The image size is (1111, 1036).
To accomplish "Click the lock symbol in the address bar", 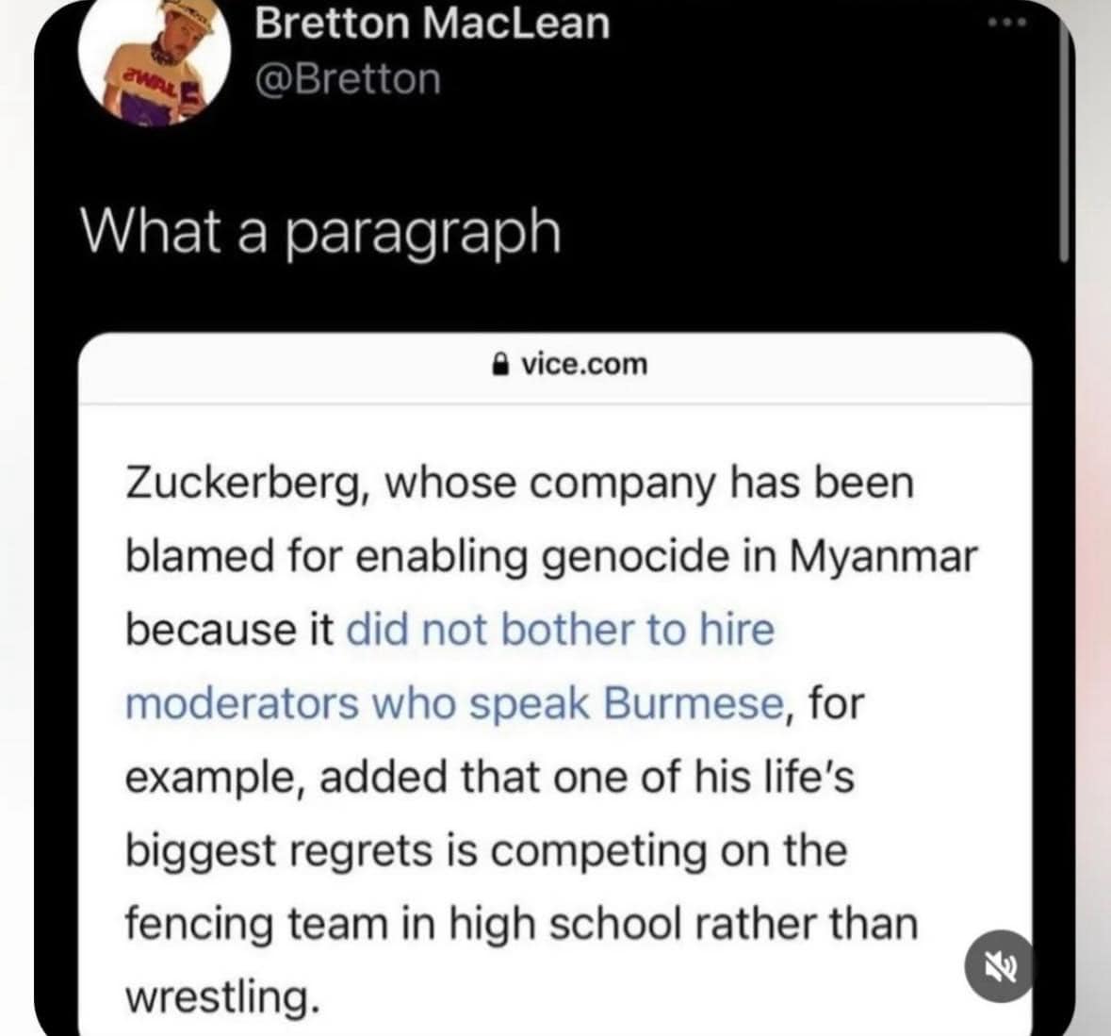I will point(499,363).
